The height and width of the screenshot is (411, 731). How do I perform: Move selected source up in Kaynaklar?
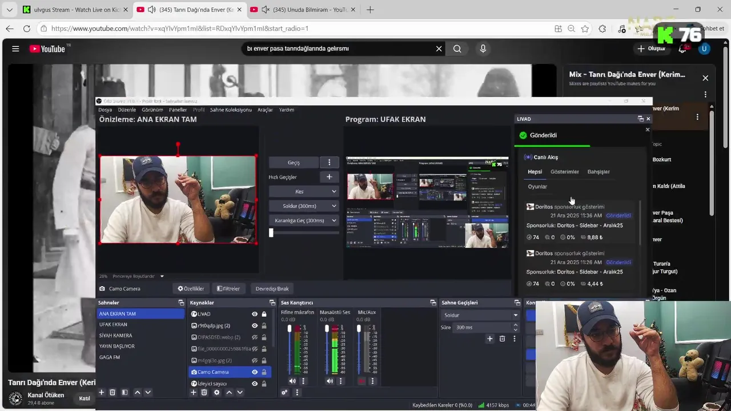pos(229,392)
